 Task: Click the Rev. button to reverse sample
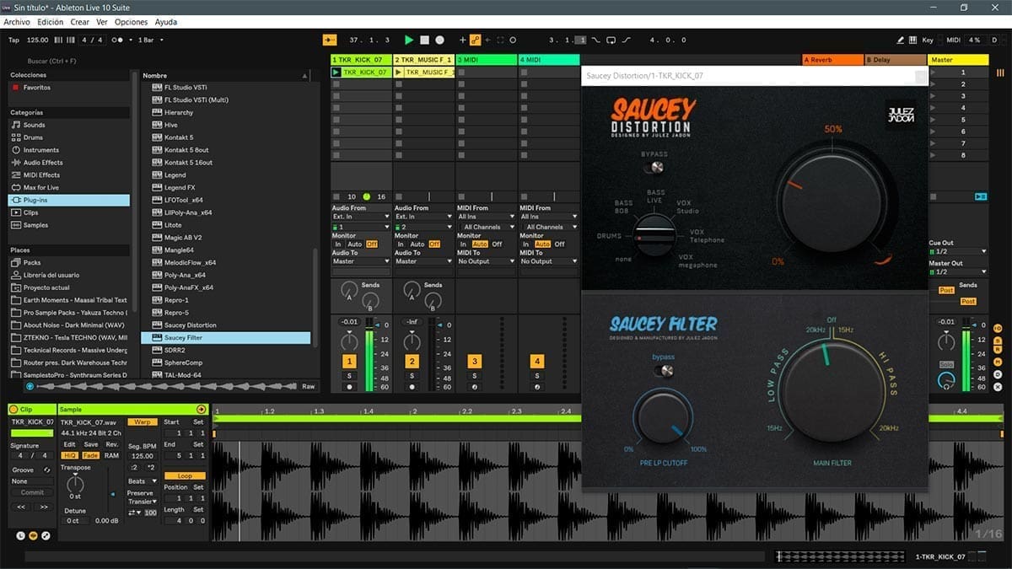(x=112, y=444)
